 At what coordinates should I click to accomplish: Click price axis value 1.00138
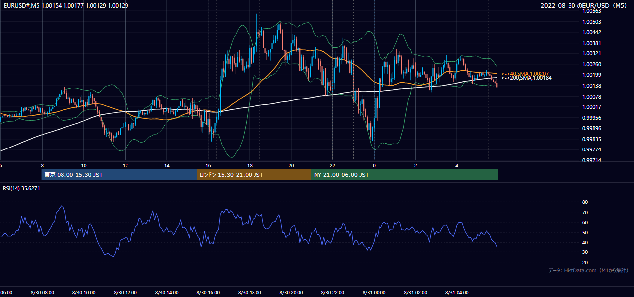[592, 86]
